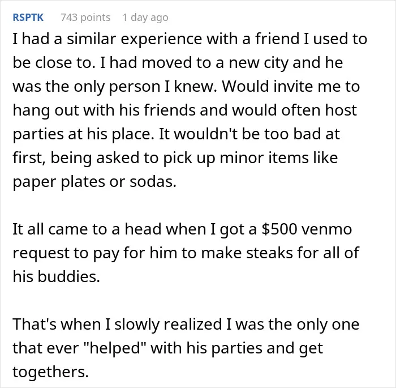Open the RSPTK user profile link
Viewport: 396px width, 388px height.
pyautogui.click(x=28, y=18)
